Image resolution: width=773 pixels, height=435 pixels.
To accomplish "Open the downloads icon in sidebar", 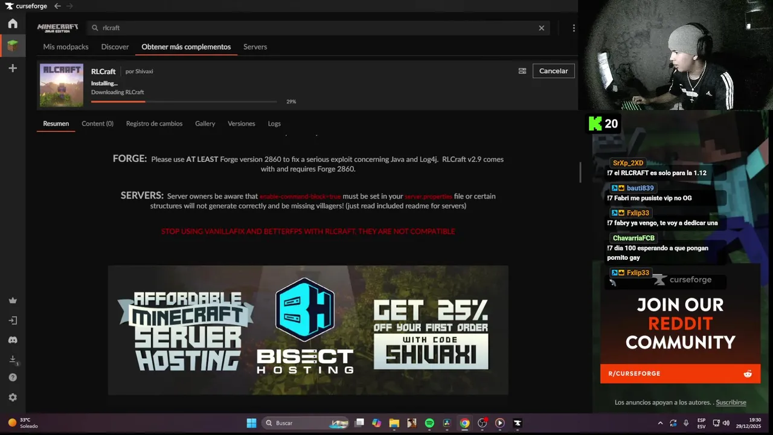I will click(x=13, y=359).
